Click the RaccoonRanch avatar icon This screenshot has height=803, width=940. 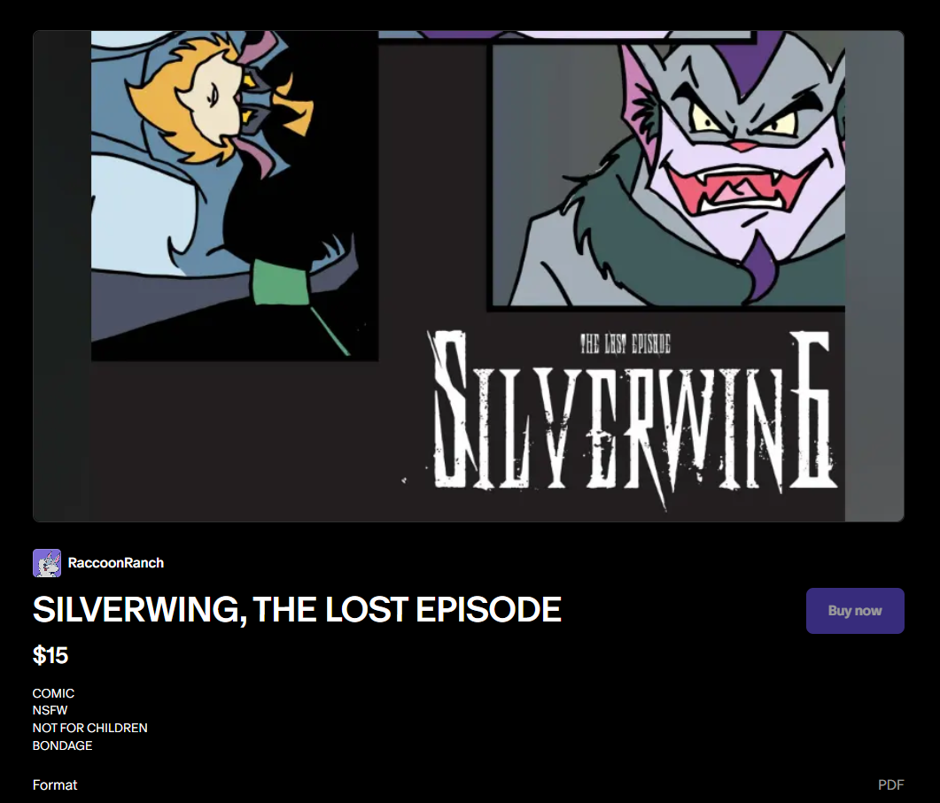tap(47, 563)
